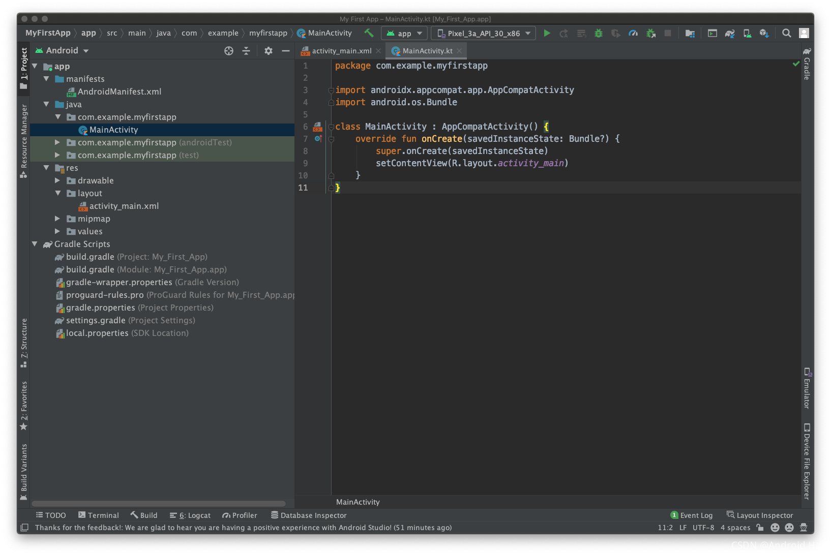Collapse the manifests folder

coord(46,79)
